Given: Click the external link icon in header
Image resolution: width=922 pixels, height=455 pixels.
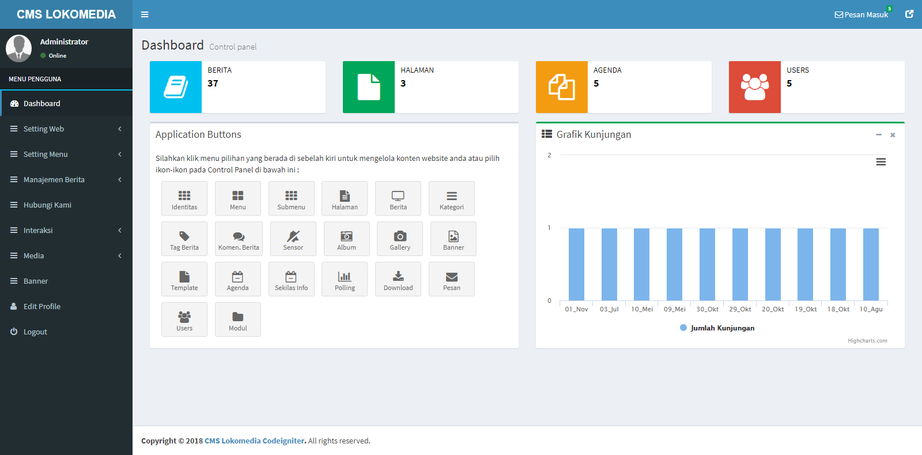Looking at the screenshot, I should tap(909, 14).
